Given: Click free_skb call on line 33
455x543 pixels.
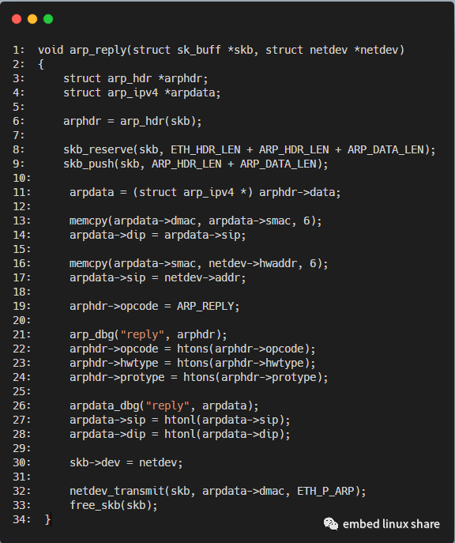Looking at the screenshot, I should point(95,505).
